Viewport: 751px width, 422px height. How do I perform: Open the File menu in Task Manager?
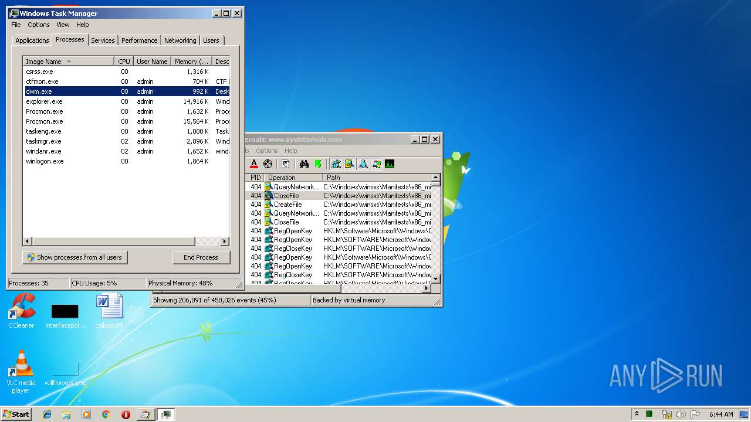16,25
